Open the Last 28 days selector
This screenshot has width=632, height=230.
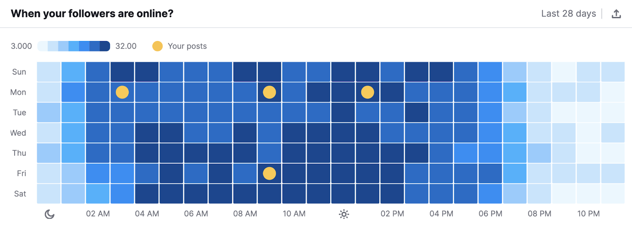569,13
